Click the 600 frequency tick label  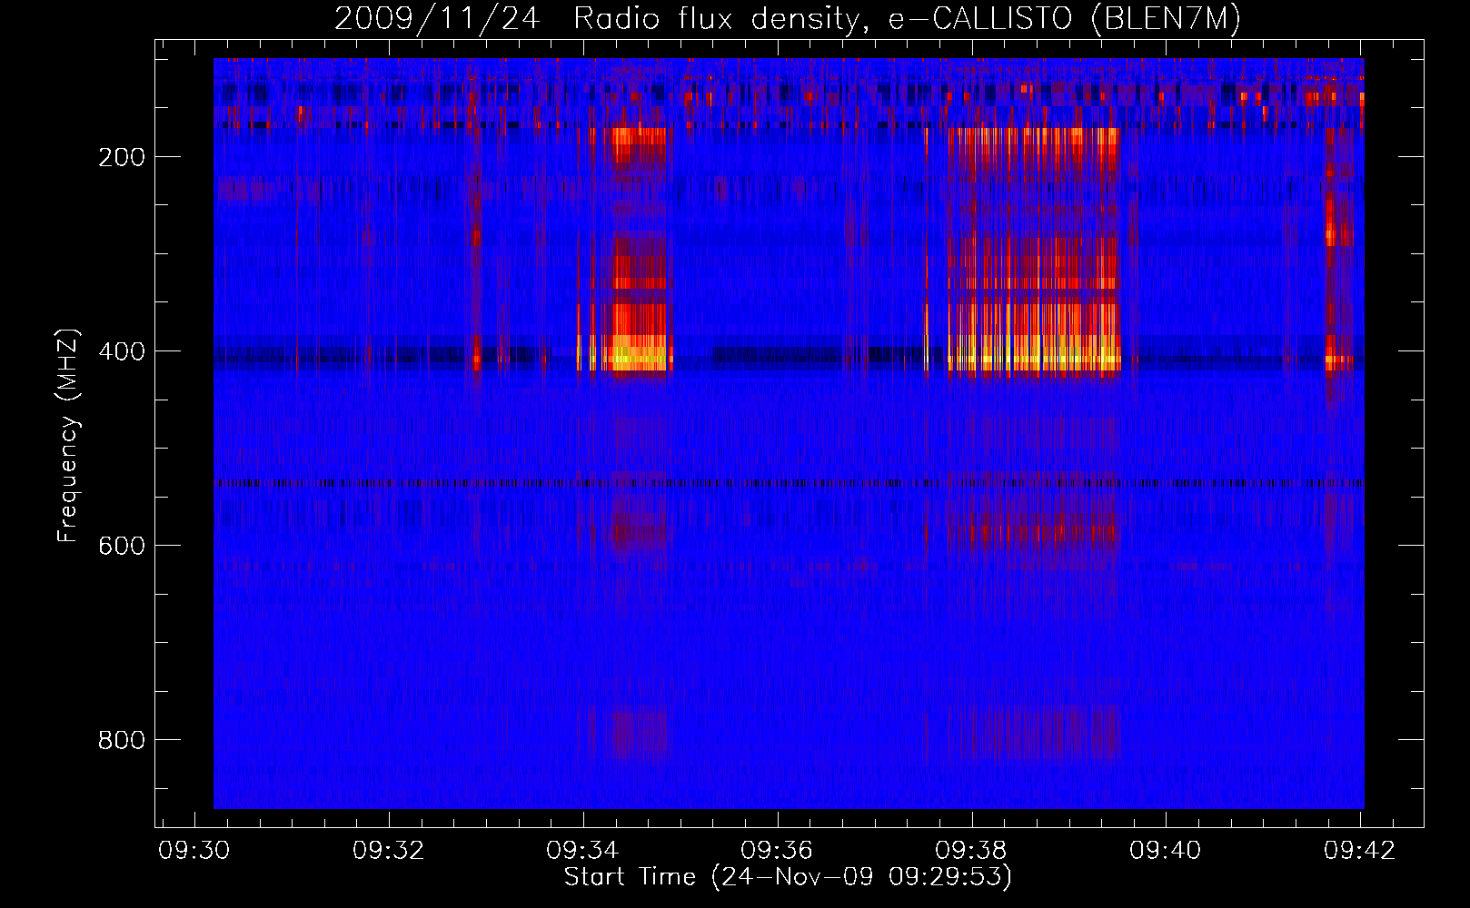tap(122, 546)
